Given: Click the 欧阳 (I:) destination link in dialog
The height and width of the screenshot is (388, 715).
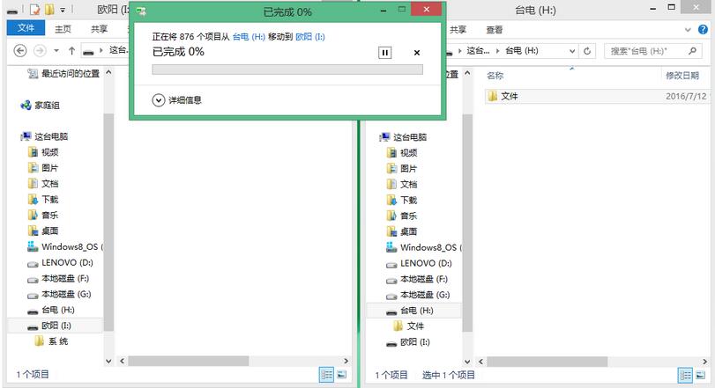Looking at the screenshot, I should click(310, 37).
